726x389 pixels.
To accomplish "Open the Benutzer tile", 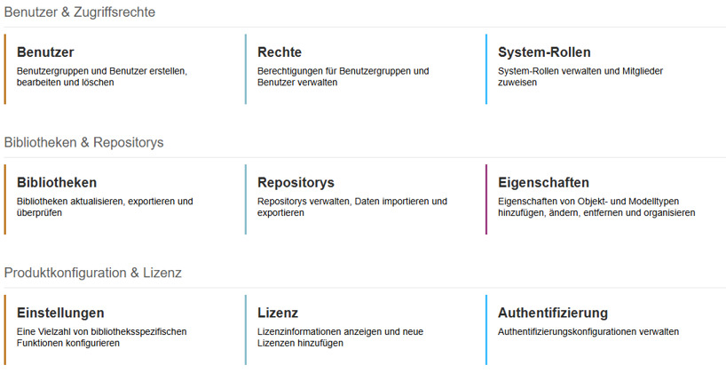I will point(45,52).
